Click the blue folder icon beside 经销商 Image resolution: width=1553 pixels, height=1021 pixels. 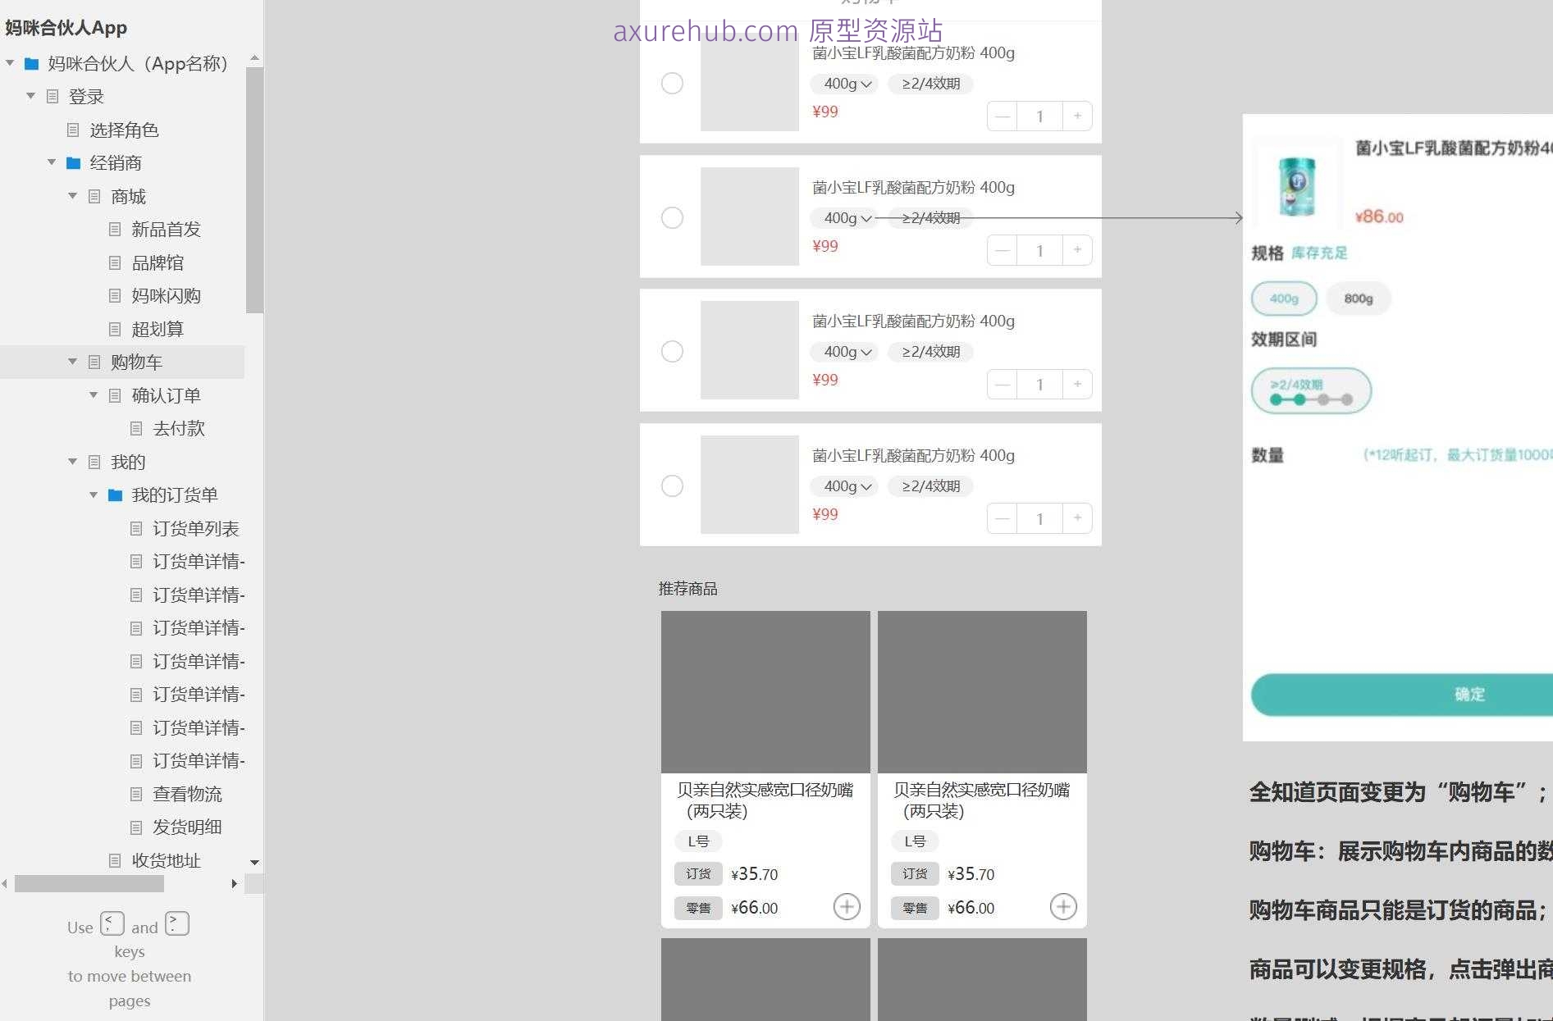tap(72, 162)
